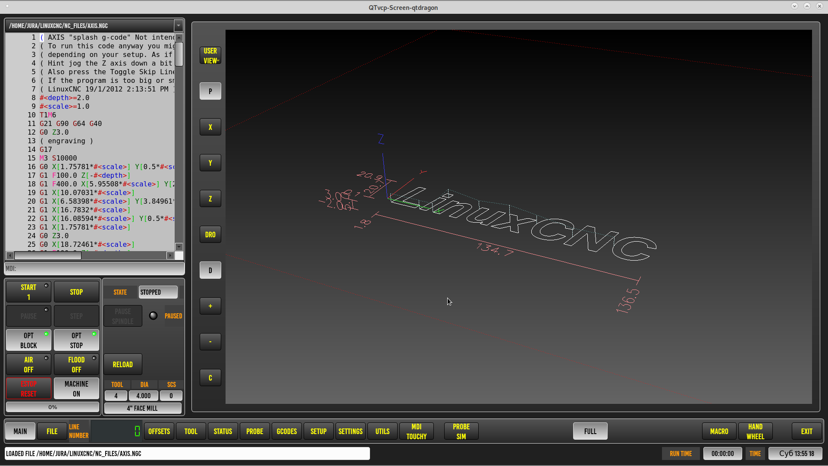Screen dimensions: 828x466
Task: Click the 4" FACE MILL tool description
Action: pyautogui.click(x=143, y=408)
